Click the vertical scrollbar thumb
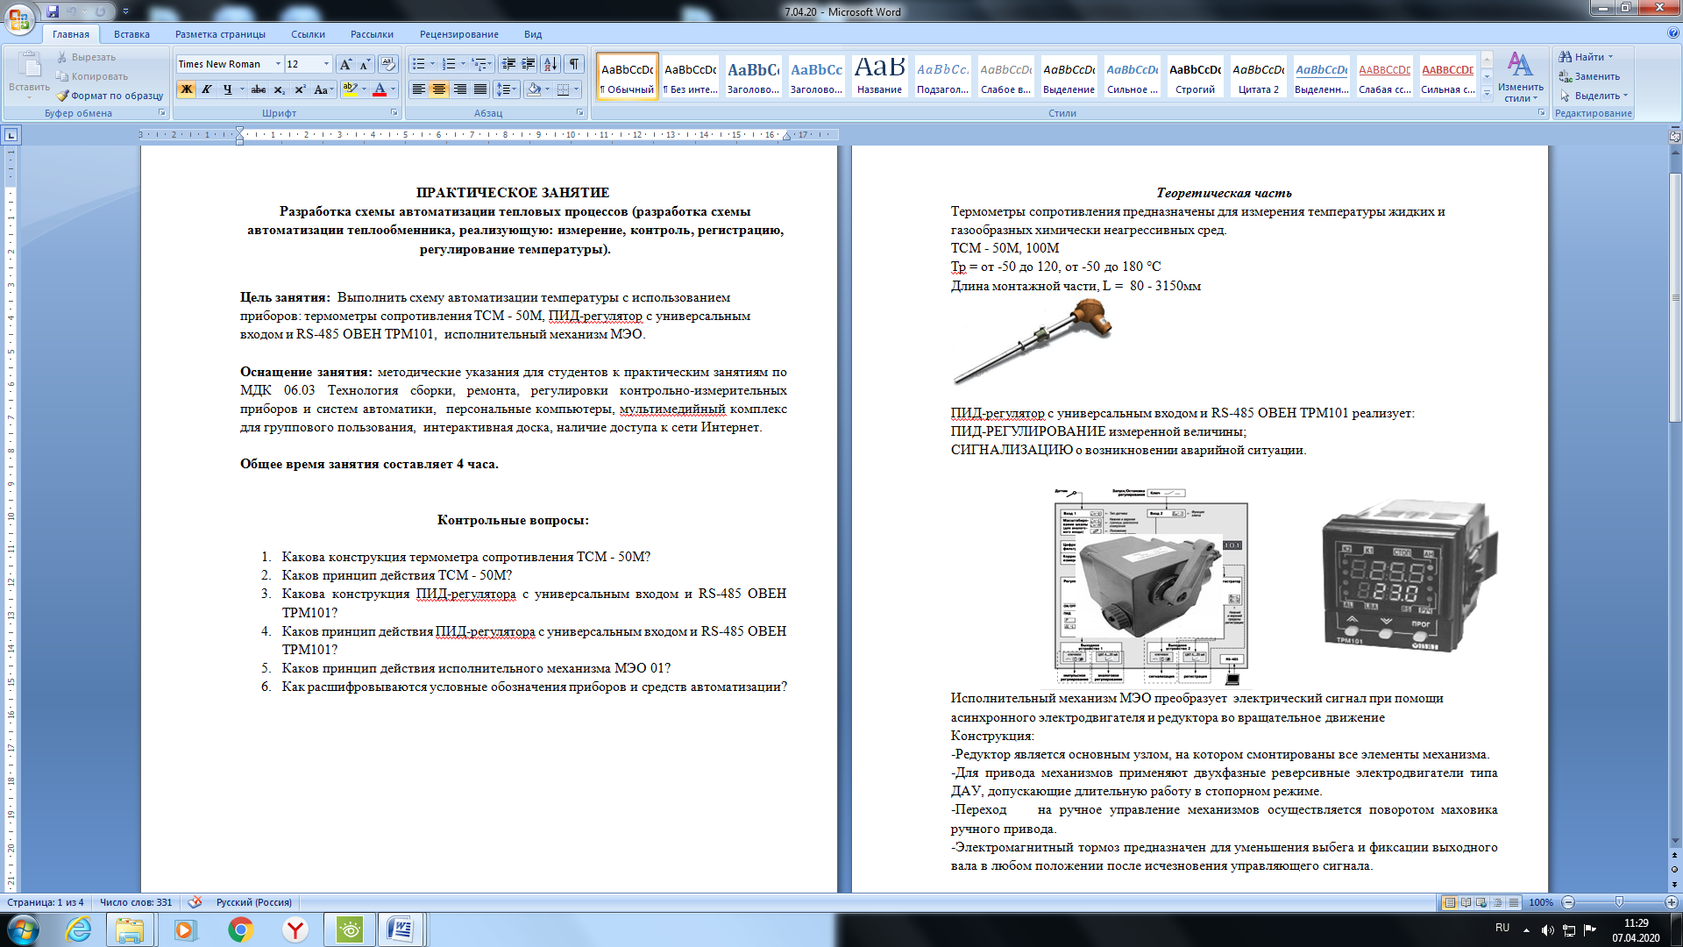This screenshot has height=947, width=1683. pos(1675,298)
